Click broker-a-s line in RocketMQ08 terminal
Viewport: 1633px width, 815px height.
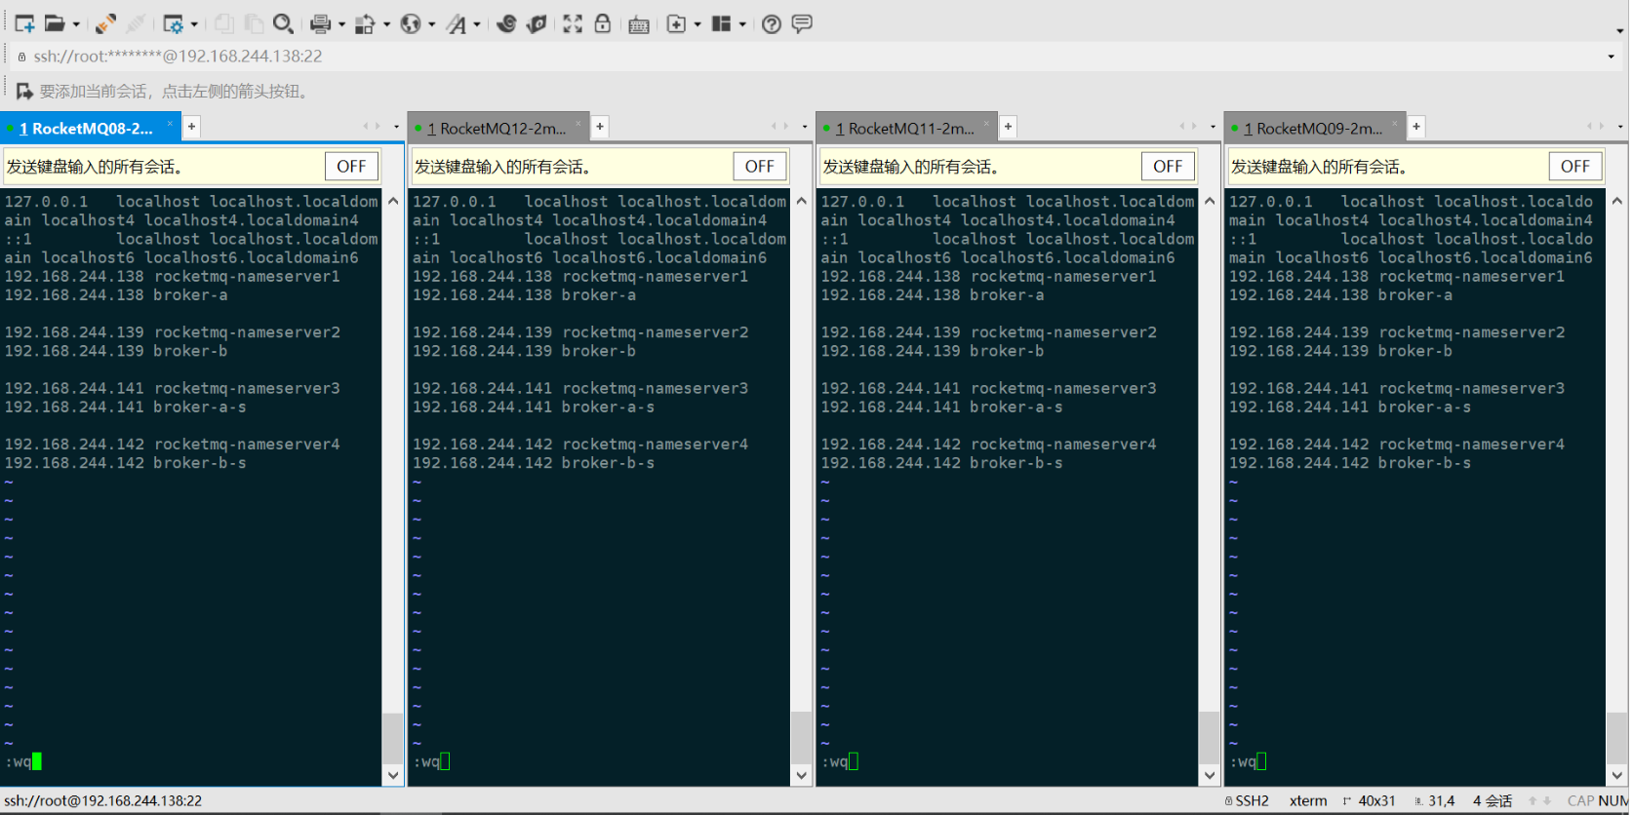point(125,407)
